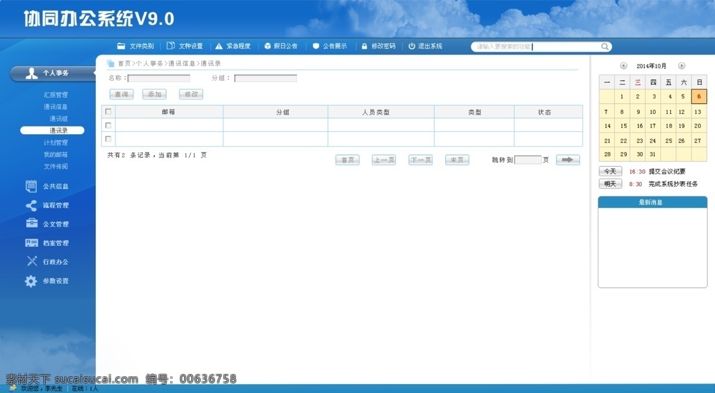Screen dimensions: 715x393
Task: Focus the function search box
Action: [536, 47]
